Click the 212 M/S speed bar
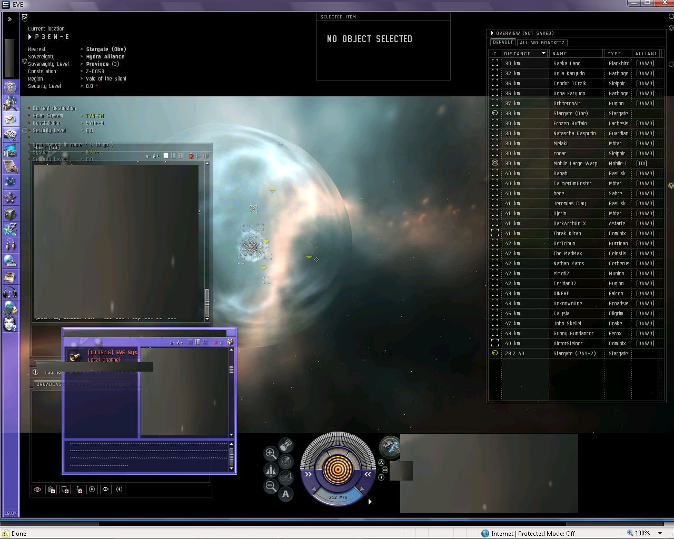This screenshot has width=674, height=539. pos(338,496)
